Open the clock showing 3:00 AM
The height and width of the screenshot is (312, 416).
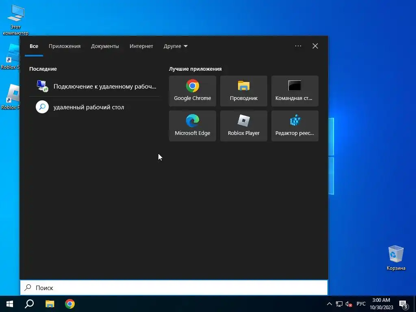pyautogui.click(x=381, y=304)
